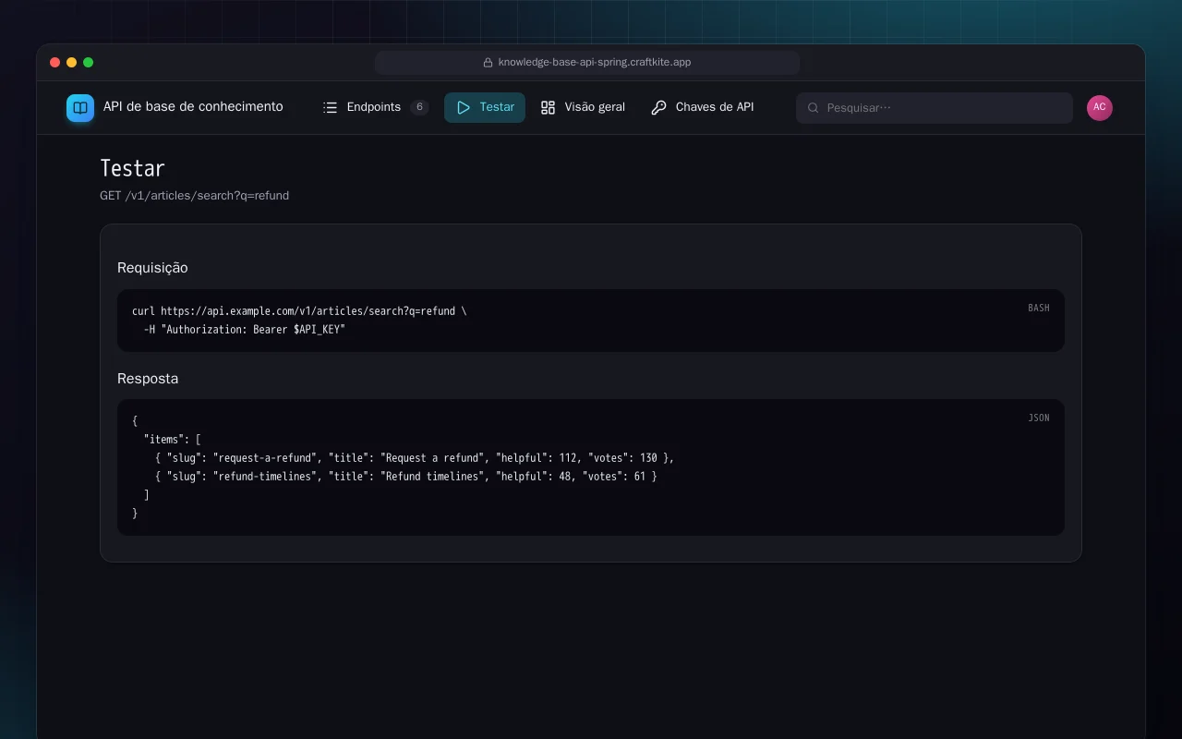Open the AC user avatar
Viewport: 1182px width, 739px height.
pos(1100,107)
